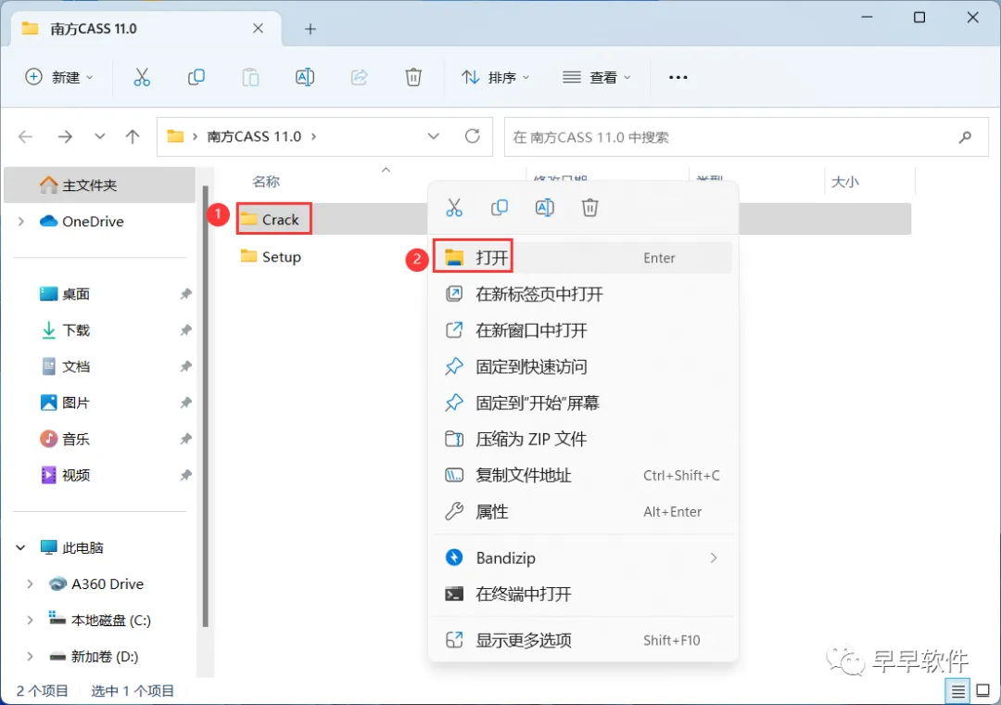Viewport: 1001px width, 705px height.
Task: Add a new tab with plus button
Action: (310, 29)
